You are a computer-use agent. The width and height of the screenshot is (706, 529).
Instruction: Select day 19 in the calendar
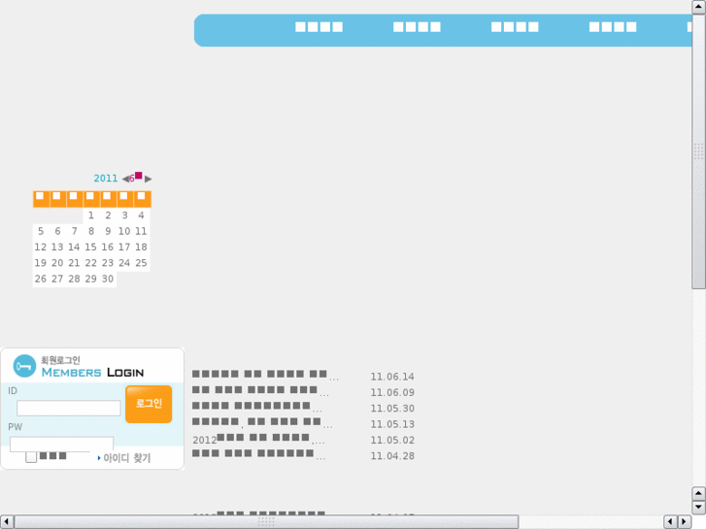(x=41, y=263)
